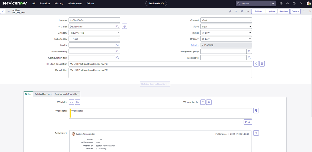This screenshot has height=152, width=312.
Task: Open the State dropdown
Action: 226,26
